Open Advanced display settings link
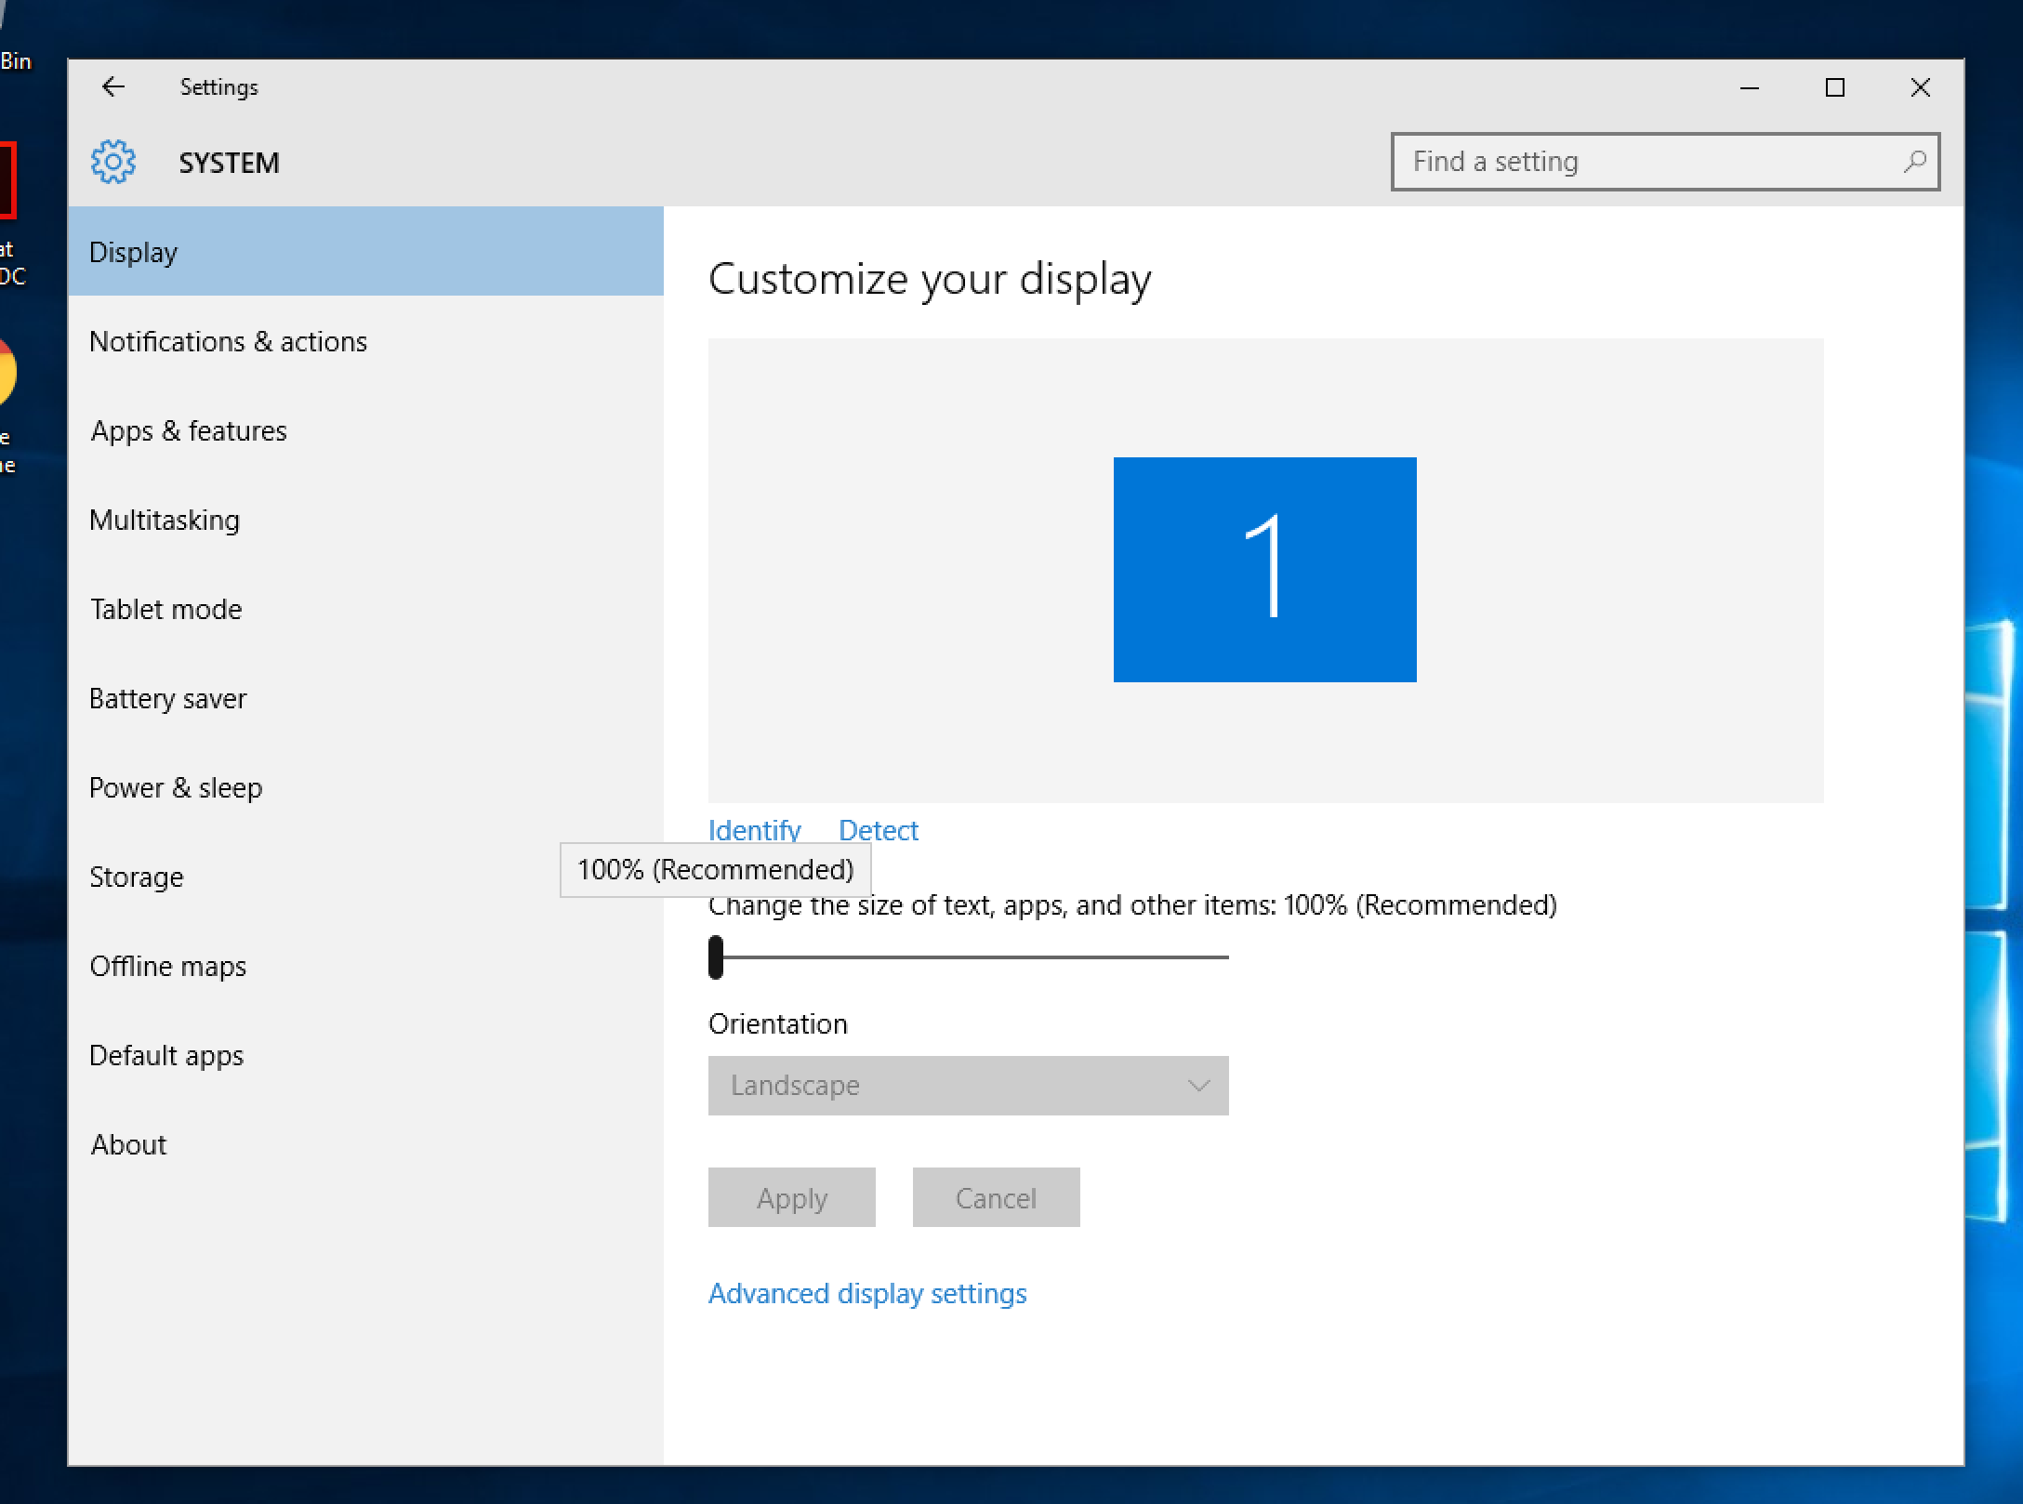 866,1294
